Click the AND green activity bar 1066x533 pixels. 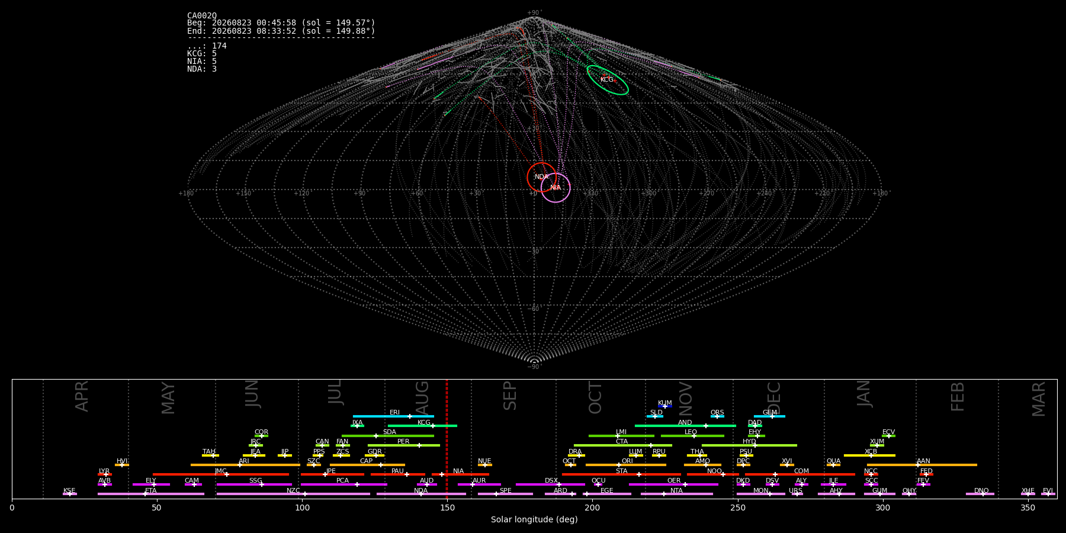(685, 426)
